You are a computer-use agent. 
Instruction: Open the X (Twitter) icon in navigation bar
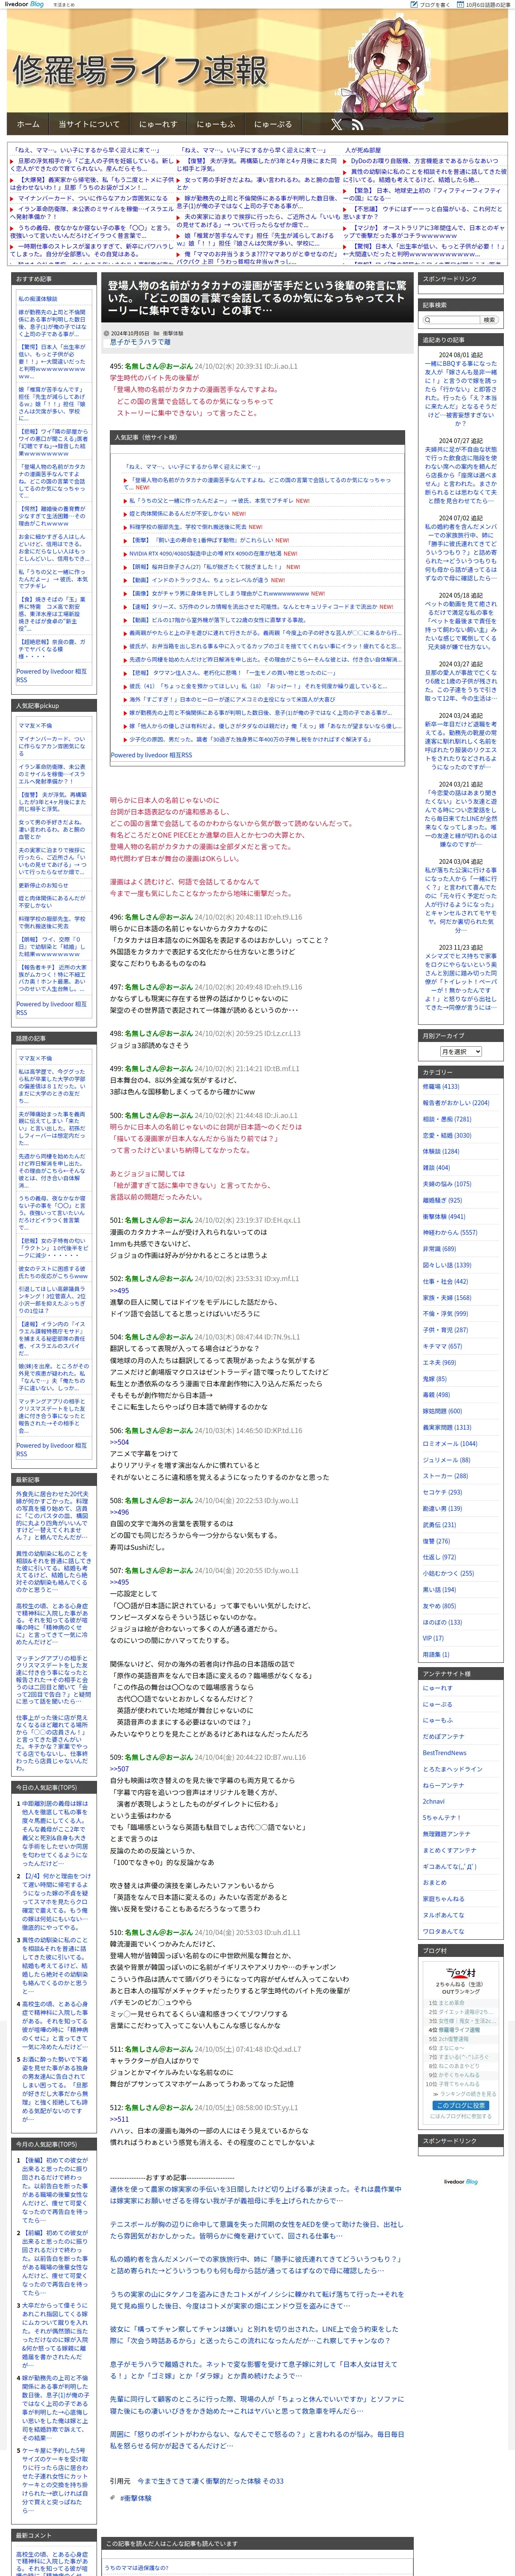point(336,124)
